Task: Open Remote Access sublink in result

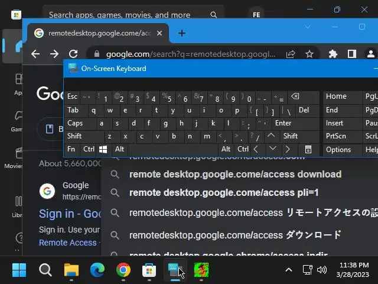Action: point(67,243)
